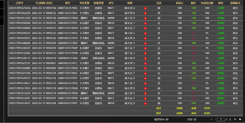Click replay icon for order 250317091615259
245x123 pixels.
[145, 93]
